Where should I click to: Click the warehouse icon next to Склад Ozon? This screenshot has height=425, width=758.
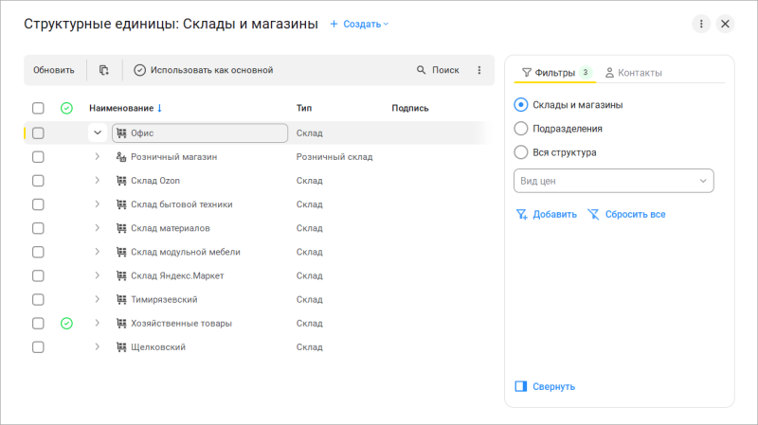pyautogui.click(x=121, y=181)
